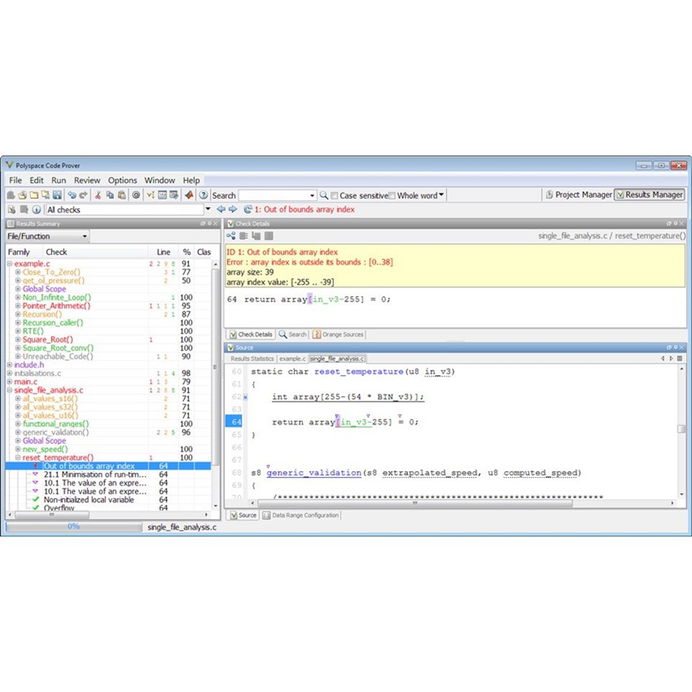Click the generic_validation function link in source

314,473
